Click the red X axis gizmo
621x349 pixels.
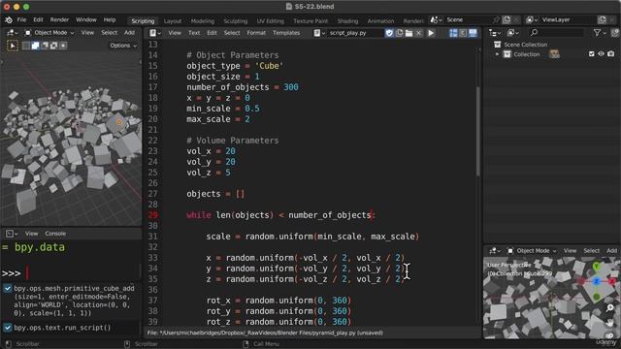coord(611,281)
